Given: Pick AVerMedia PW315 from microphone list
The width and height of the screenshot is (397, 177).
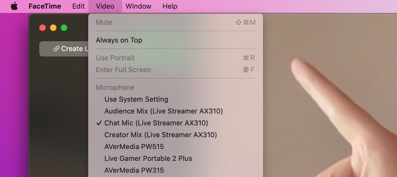Looking at the screenshot, I should tap(134, 170).
